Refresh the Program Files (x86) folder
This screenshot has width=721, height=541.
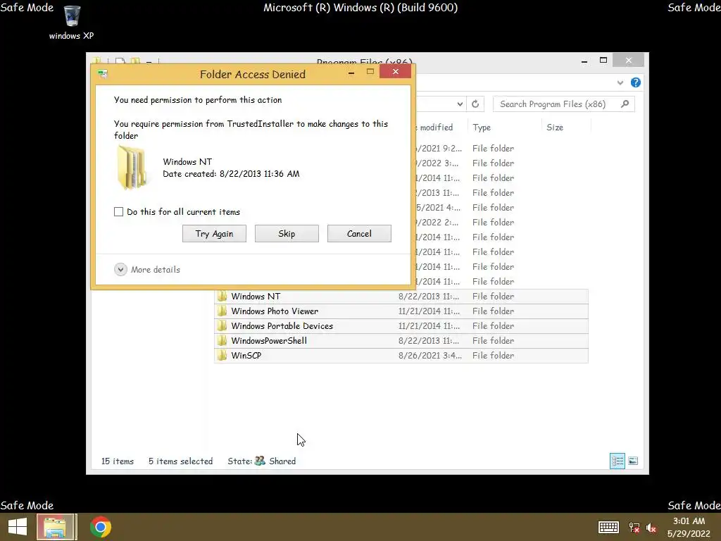pos(475,104)
